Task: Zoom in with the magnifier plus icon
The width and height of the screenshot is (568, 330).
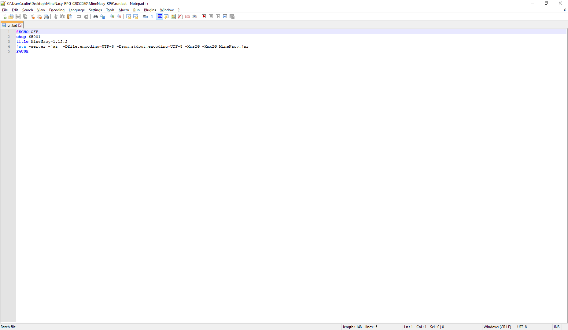Action: (x=112, y=16)
